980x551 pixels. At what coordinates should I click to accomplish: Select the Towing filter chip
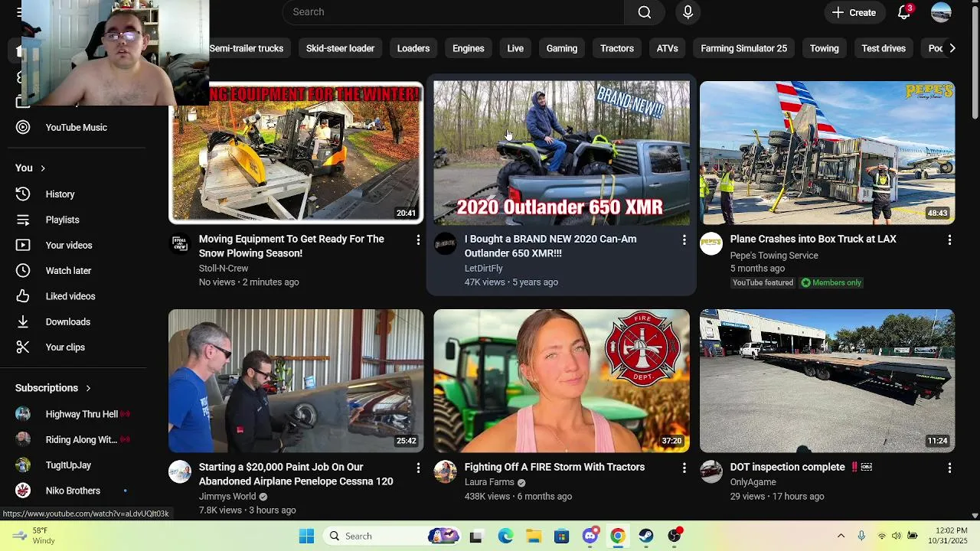pos(825,48)
